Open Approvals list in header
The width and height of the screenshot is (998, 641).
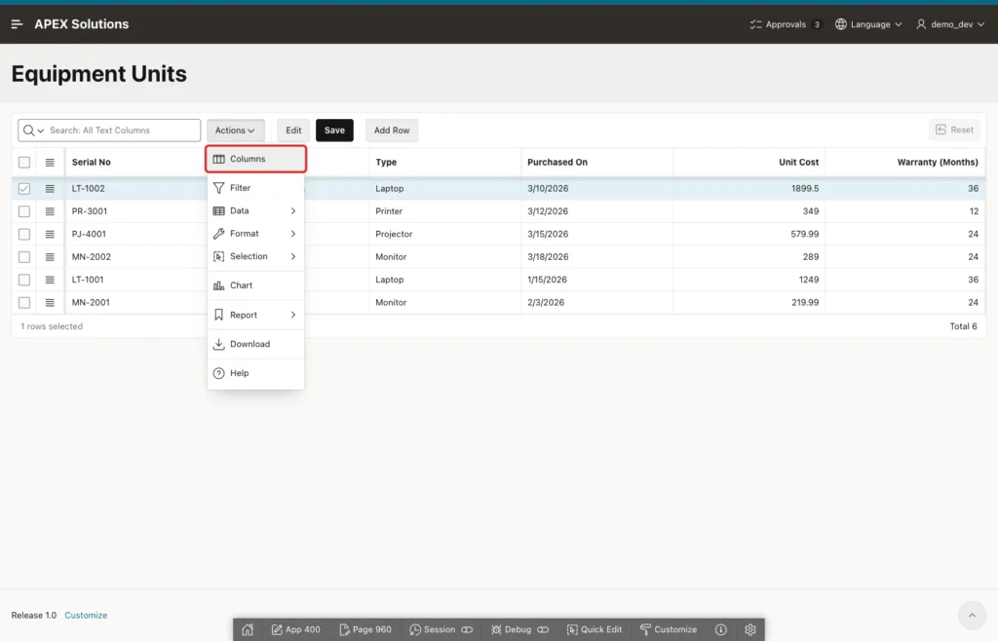[x=786, y=24]
